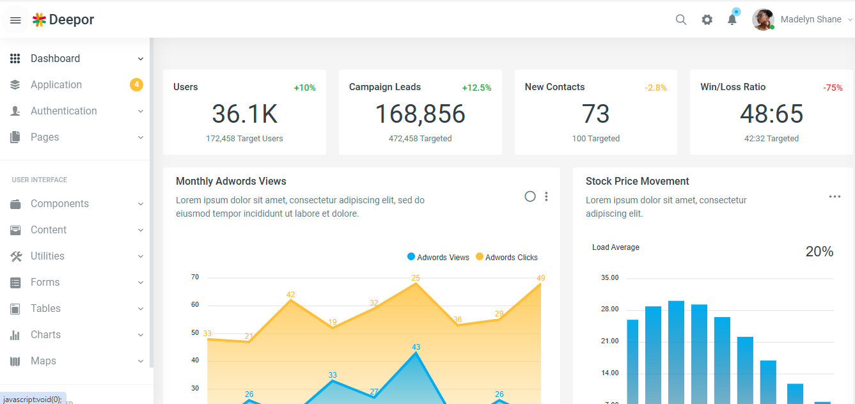Screen dimensions: 855x404
Task: Click the kebab menu on Stock Price Movement
Action: click(835, 196)
